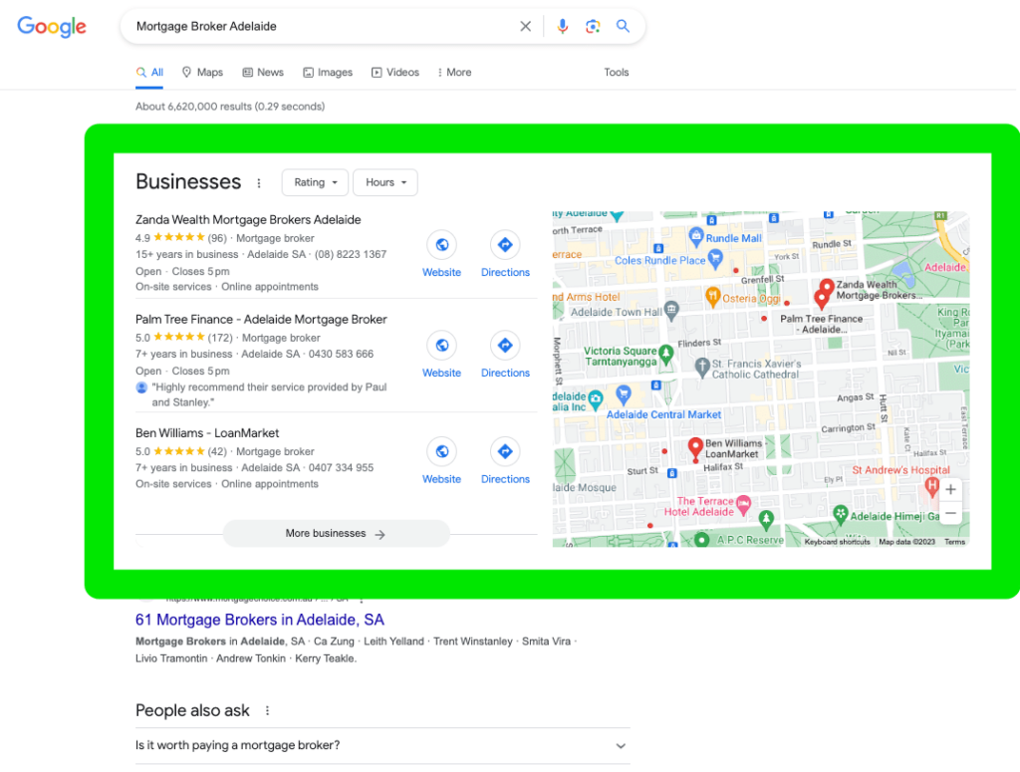Click inside the search query field
The width and height of the screenshot is (1020, 772).
click(322, 26)
